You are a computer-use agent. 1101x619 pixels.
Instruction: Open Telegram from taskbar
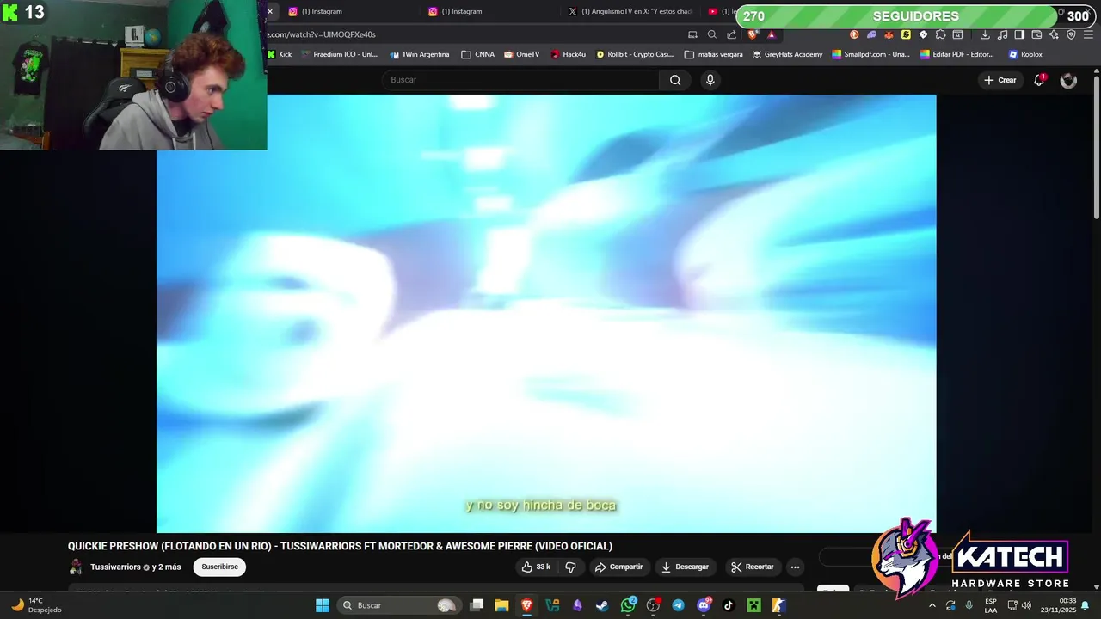(678, 605)
